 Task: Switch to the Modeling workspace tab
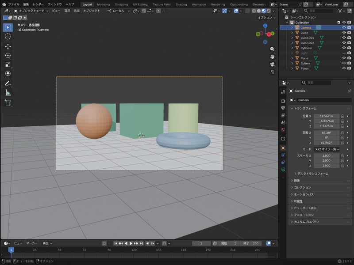(x=103, y=4)
